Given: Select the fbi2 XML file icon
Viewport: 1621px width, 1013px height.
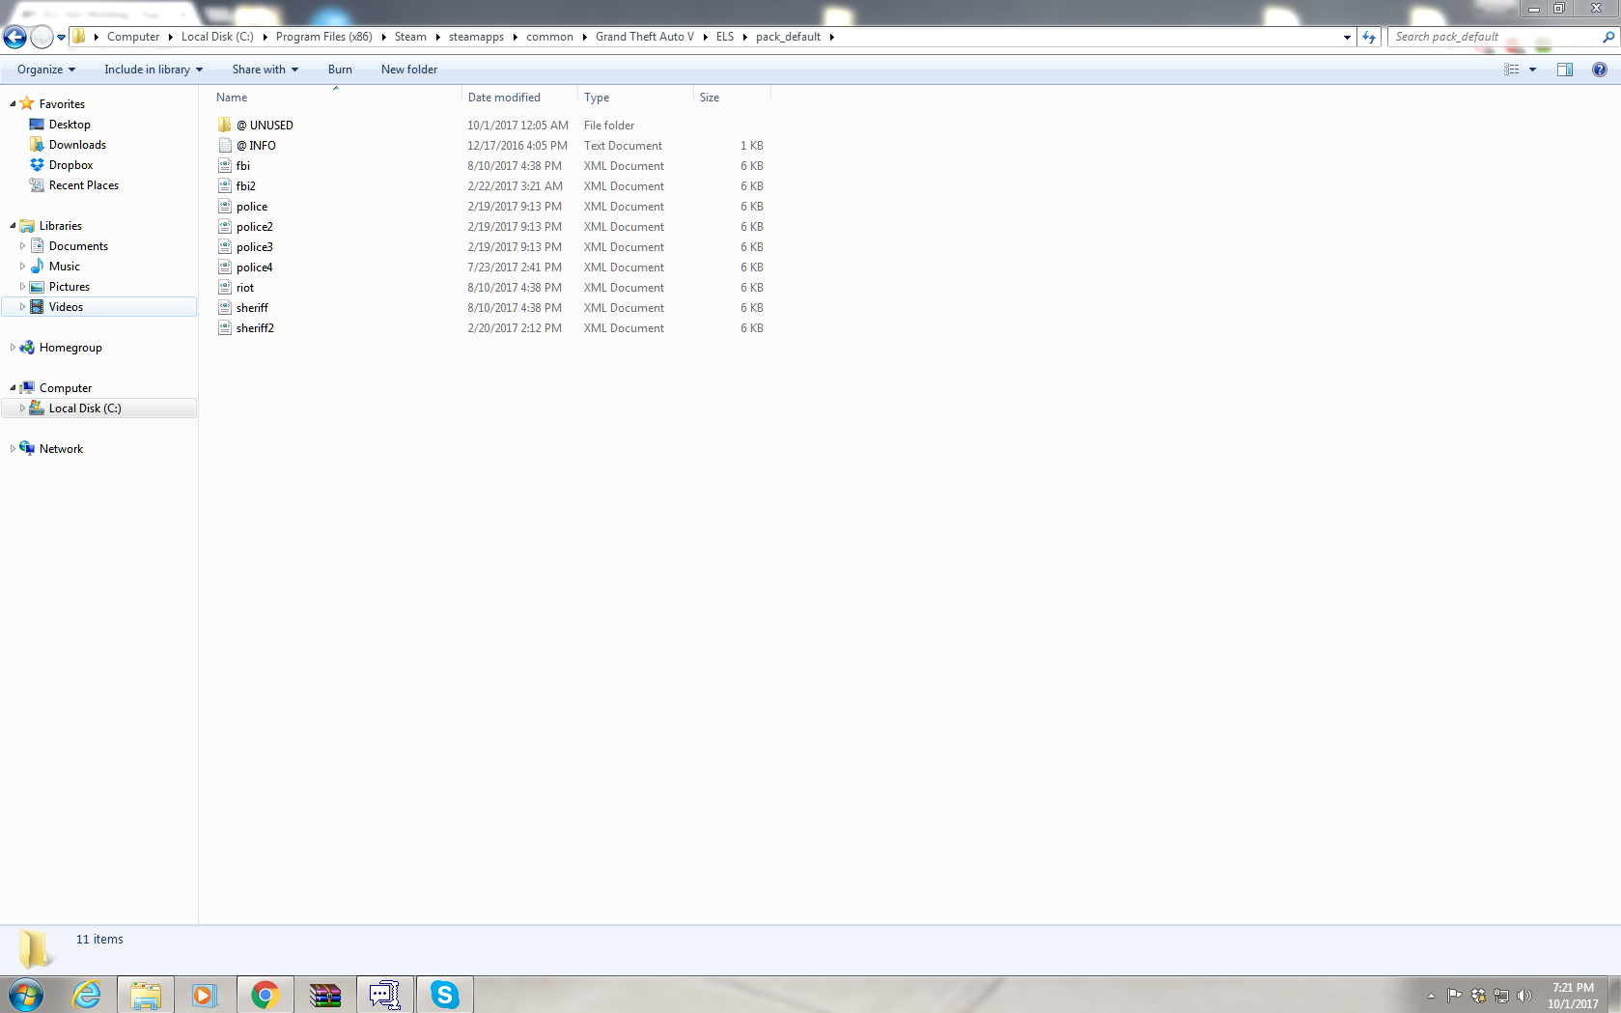Looking at the screenshot, I should (225, 186).
